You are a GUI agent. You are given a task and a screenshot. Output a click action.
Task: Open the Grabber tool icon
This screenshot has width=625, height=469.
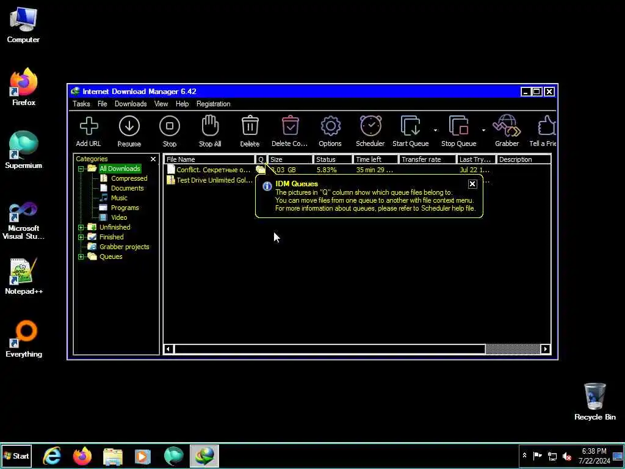[x=507, y=126]
